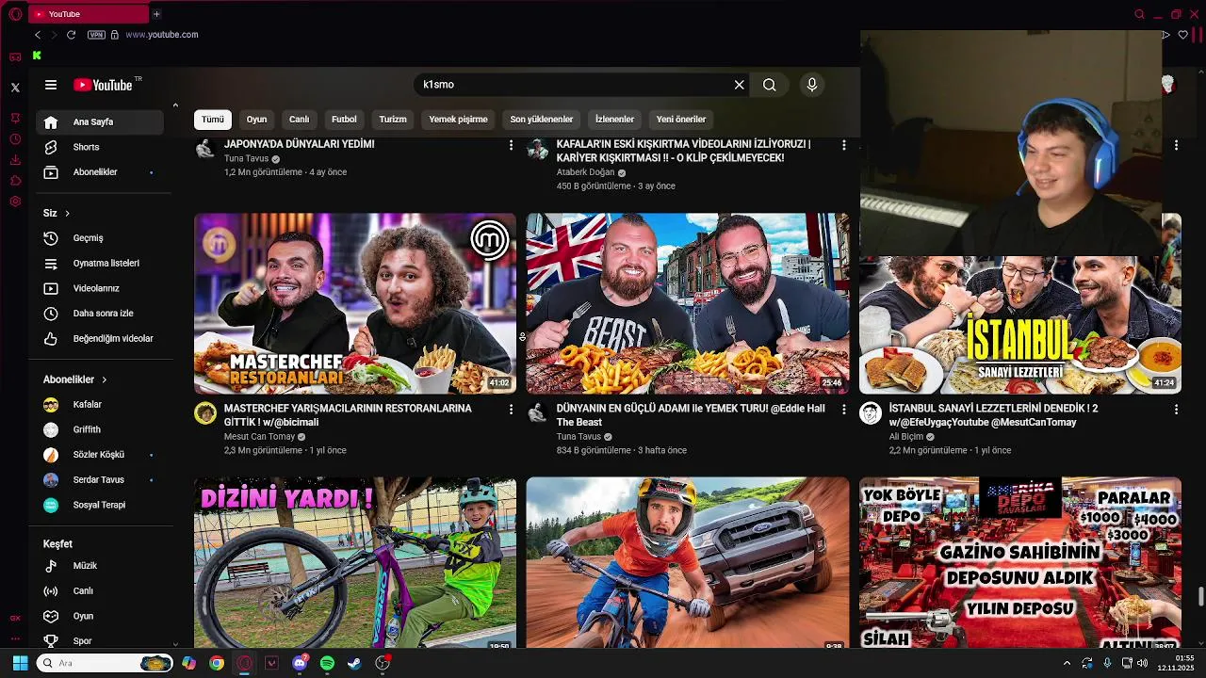The width and height of the screenshot is (1206, 678).
Task: Toggle the VPN badge in address bar
Action: (x=96, y=35)
